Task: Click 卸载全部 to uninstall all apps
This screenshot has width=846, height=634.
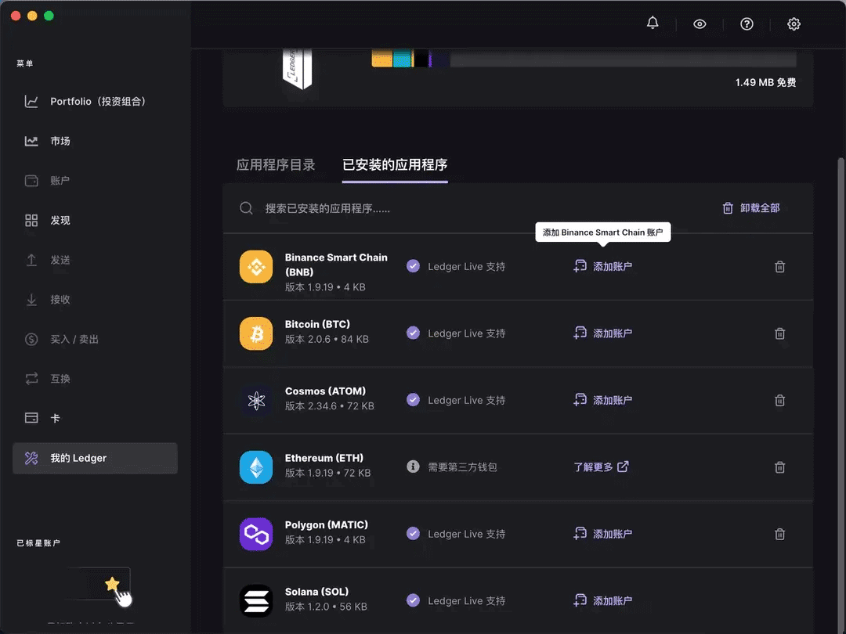Action: tap(750, 207)
